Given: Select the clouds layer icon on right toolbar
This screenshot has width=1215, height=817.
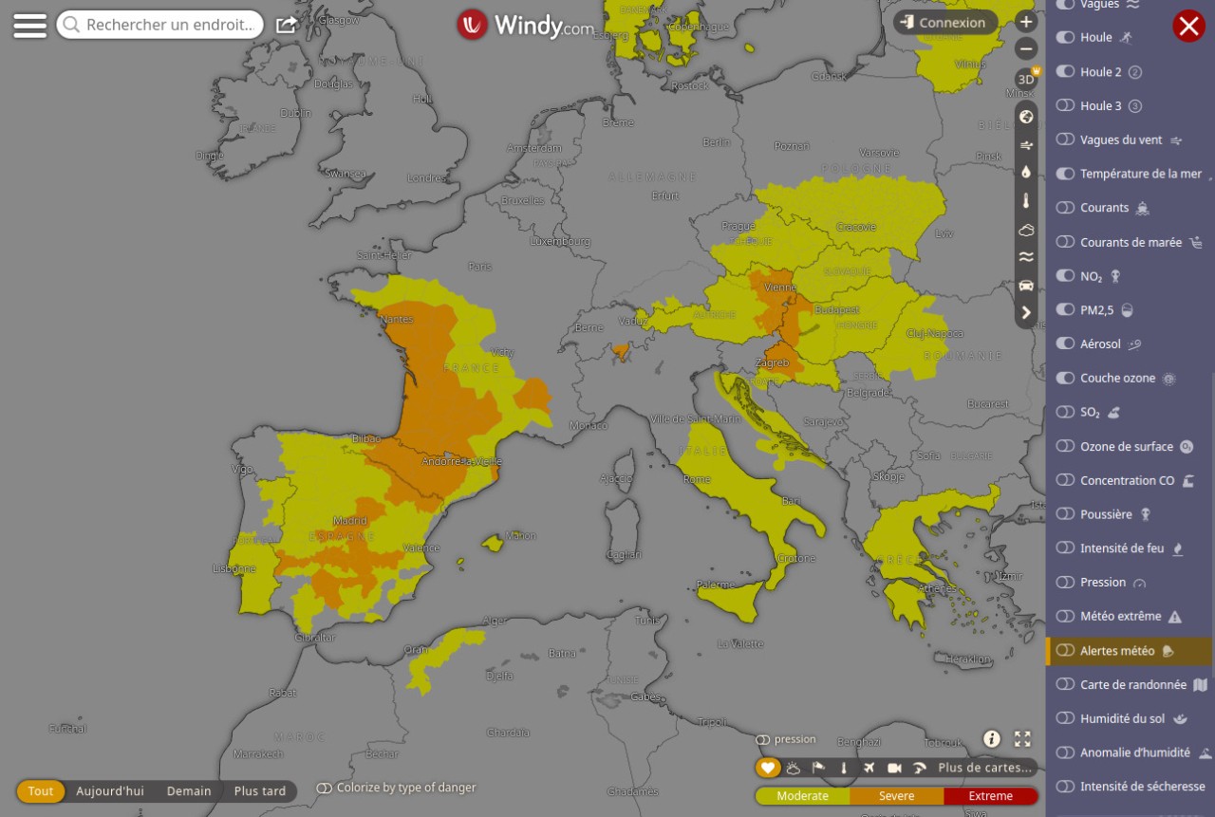Looking at the screenshot, I should [x=1026, y=229].
